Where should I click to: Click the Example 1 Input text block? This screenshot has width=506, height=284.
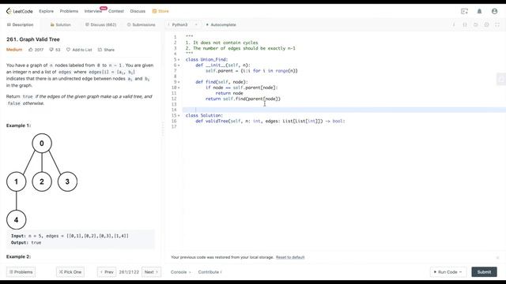coord(81,239)
